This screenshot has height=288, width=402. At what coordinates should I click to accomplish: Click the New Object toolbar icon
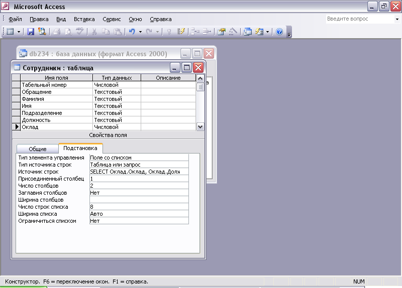click(x=259, y=32)
